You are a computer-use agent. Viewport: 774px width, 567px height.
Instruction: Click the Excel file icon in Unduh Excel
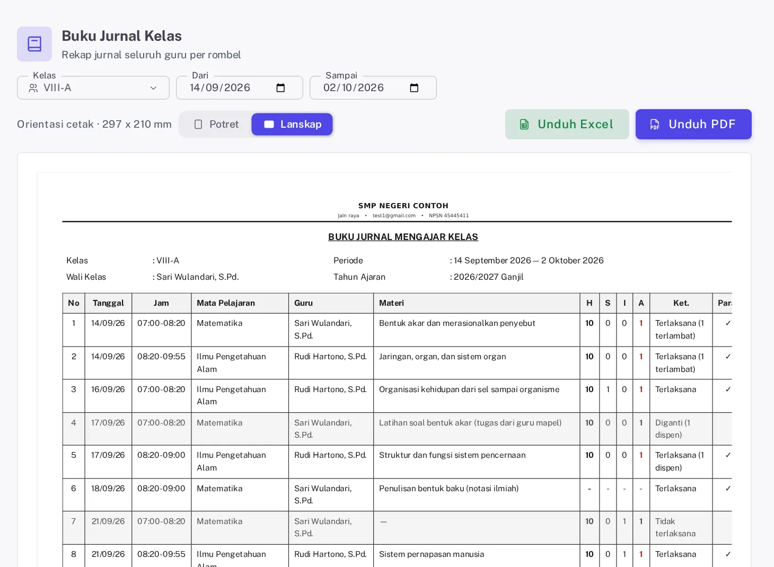tap(524, 125)
